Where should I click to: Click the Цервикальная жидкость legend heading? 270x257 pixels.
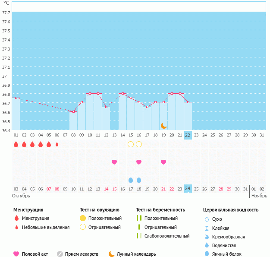(231, 210)
